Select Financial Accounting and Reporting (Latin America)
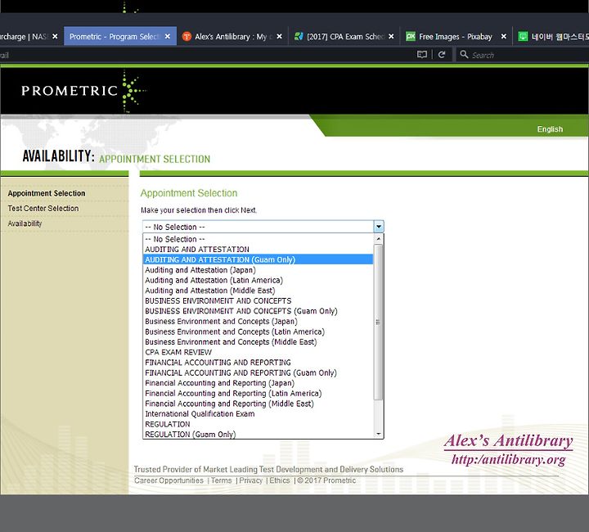Viewport: 589px width, 532px height. click(x=259, y=393)
